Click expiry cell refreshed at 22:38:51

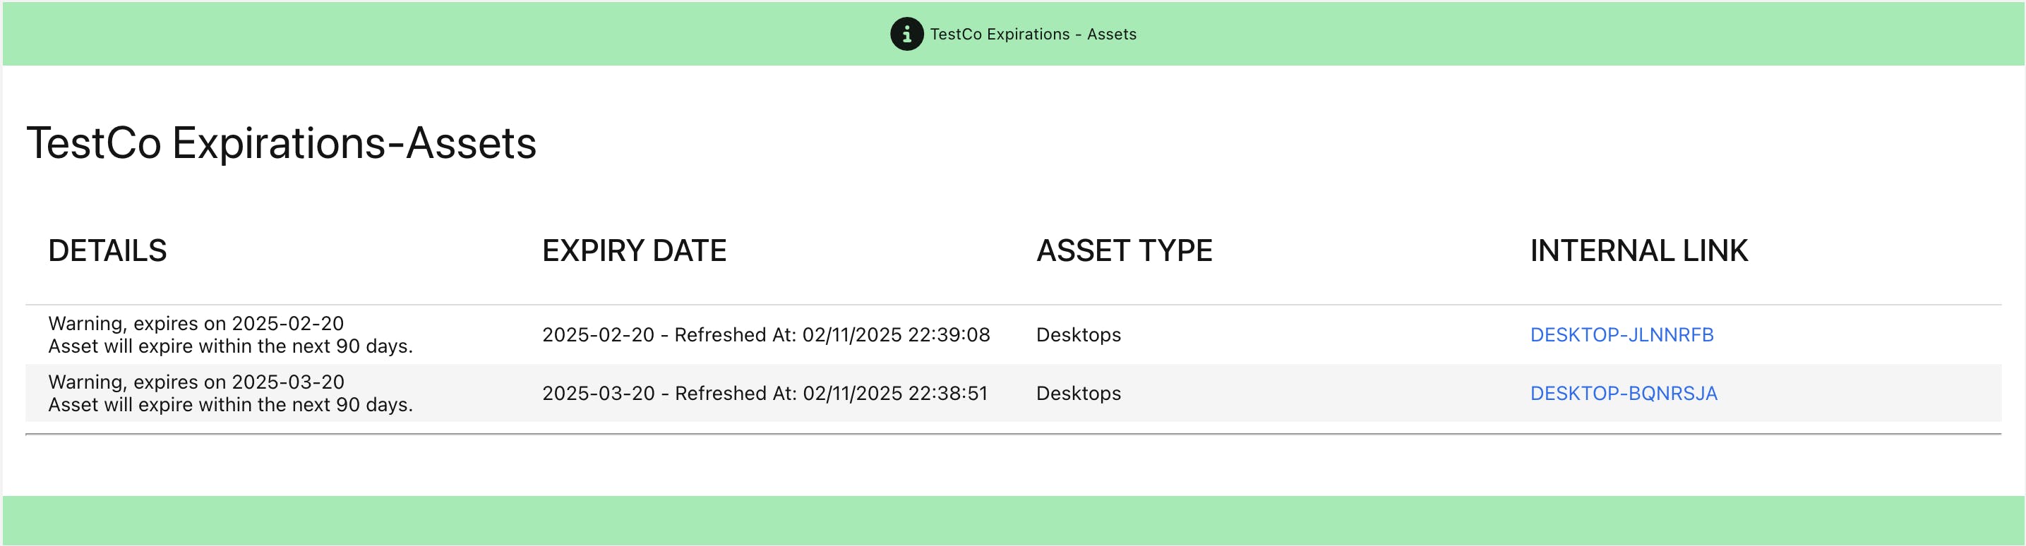(x=765, y=393)
